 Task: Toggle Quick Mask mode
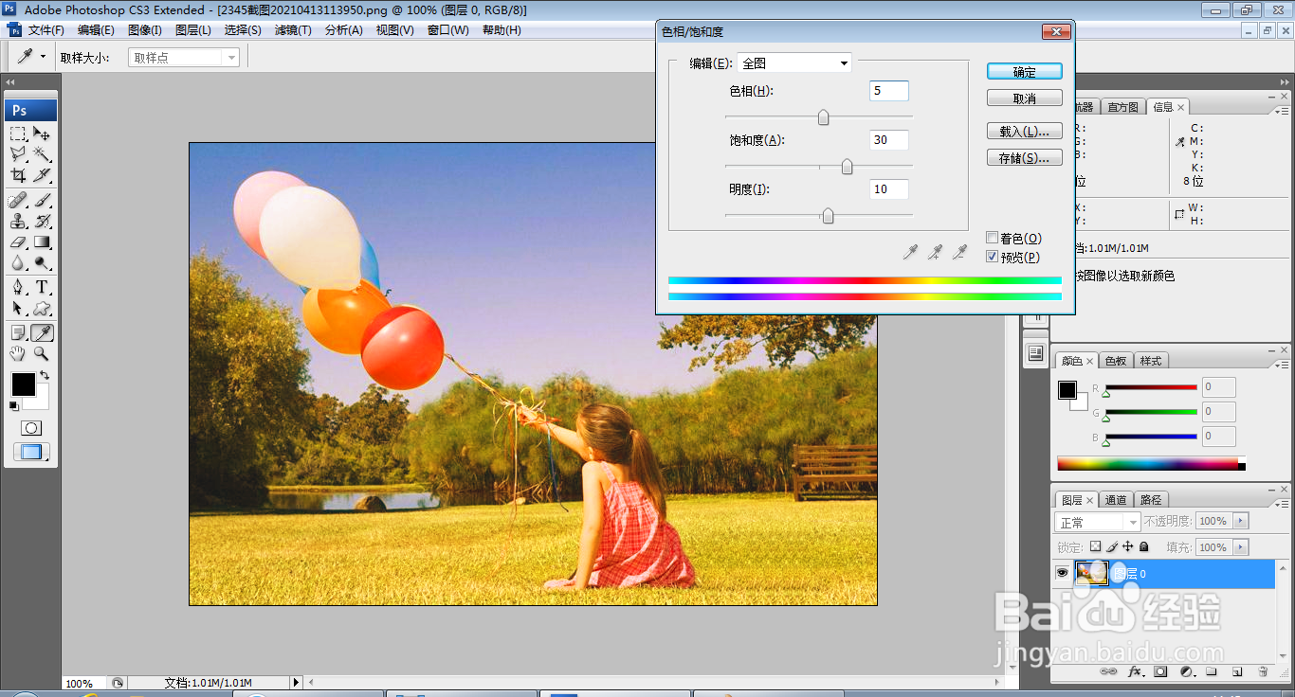(x=31, y=428)
